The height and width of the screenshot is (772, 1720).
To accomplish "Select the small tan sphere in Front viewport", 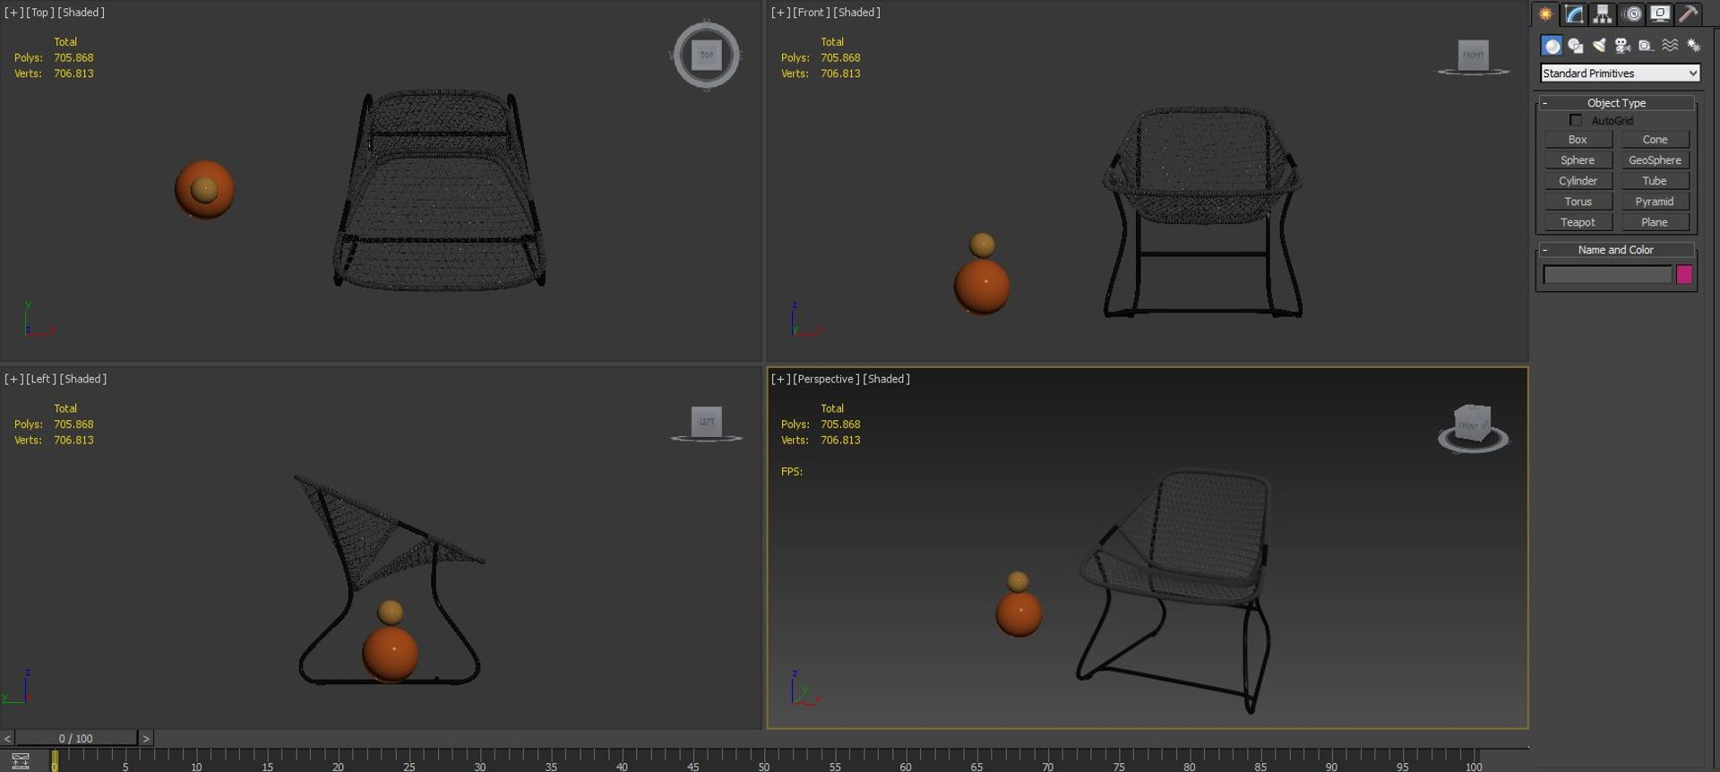I will [x=982, y=244].
